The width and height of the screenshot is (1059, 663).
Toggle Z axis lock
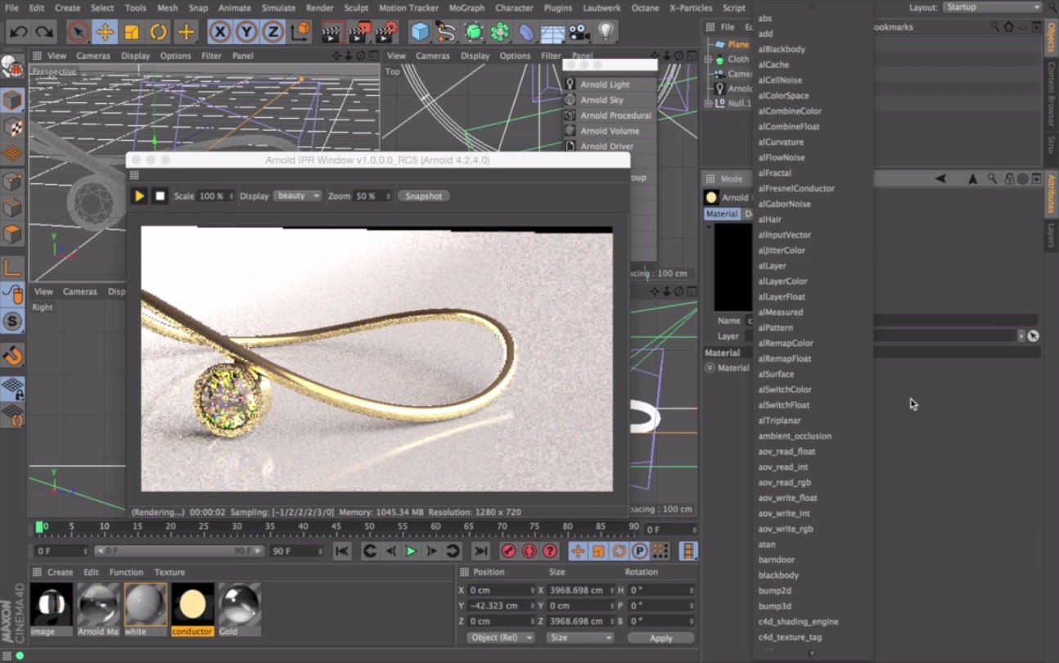pos(273,33)
